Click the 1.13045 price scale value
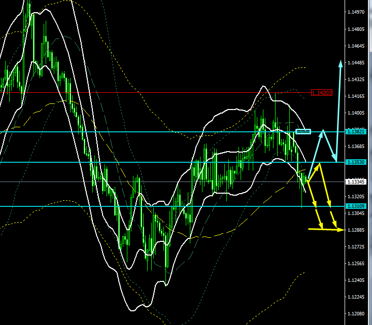Screen dimensions: 372x325 coord(356,213)
